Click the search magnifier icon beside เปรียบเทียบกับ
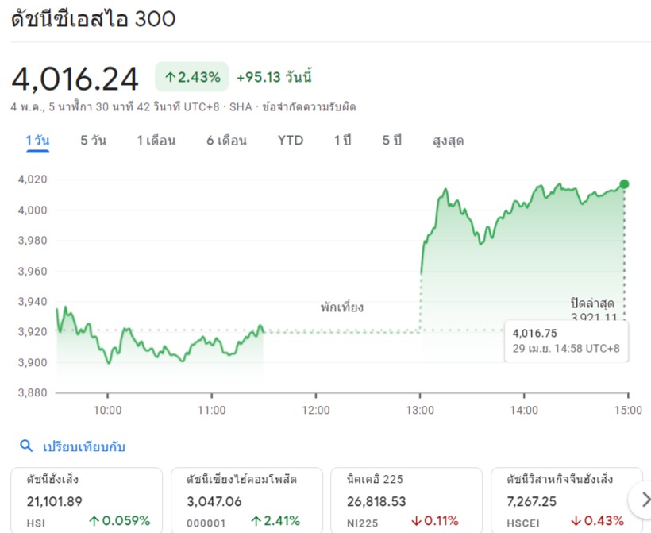 click(26, 446)
